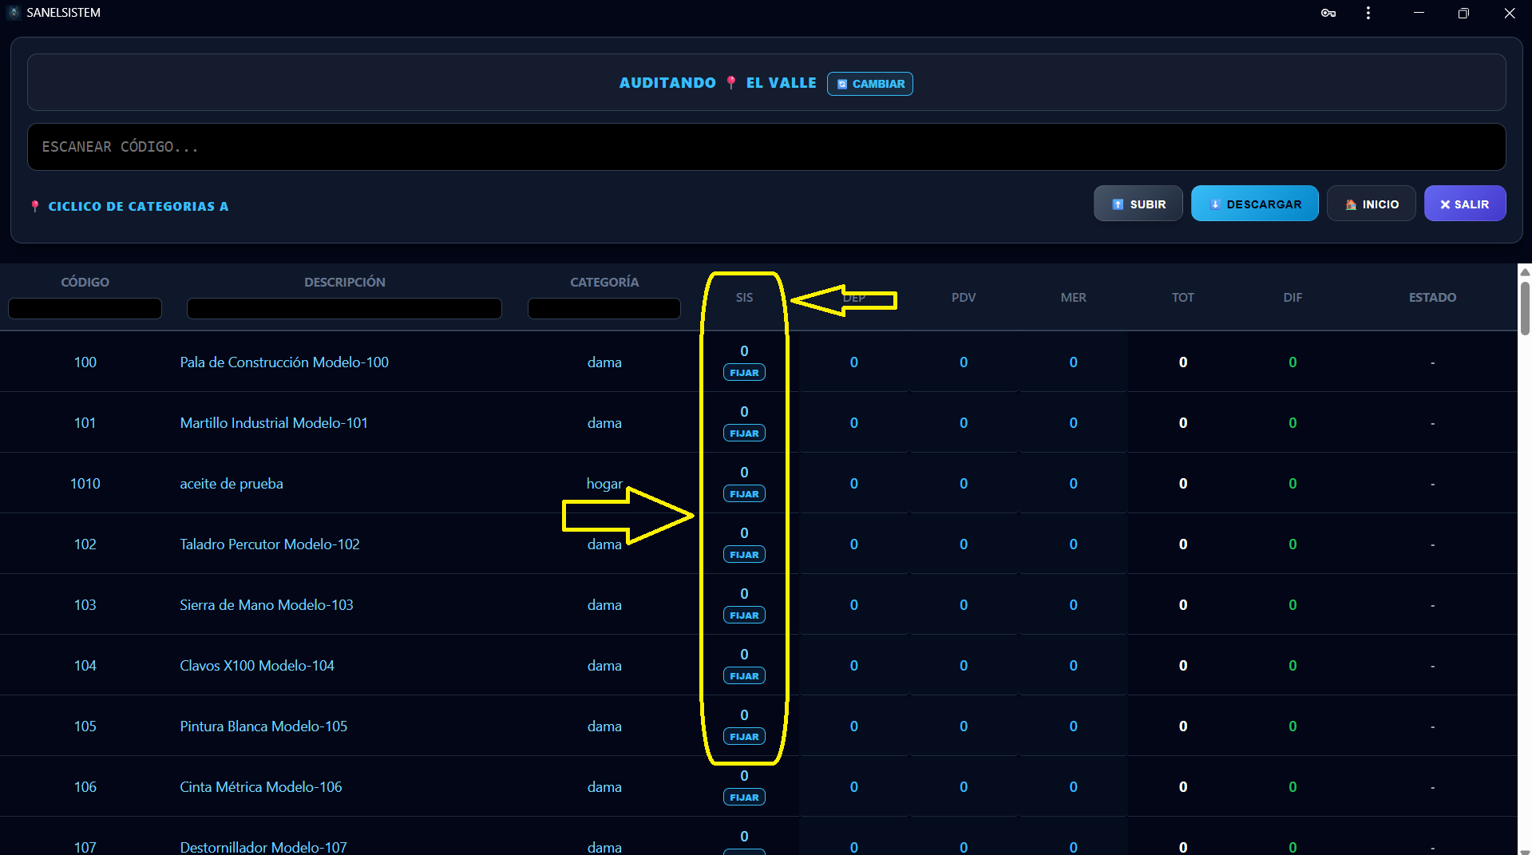Select 'Taladro Percutor Modelo-102' description

point(270,544)
